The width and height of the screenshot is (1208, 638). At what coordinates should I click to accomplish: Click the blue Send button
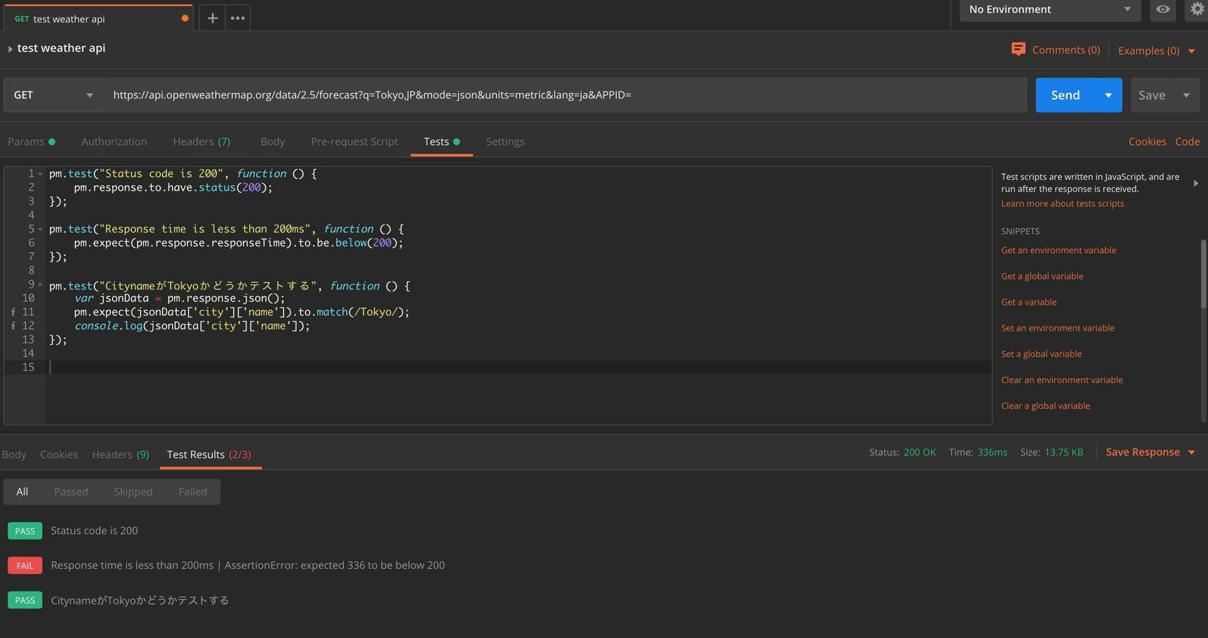(x=1065, y=95)
